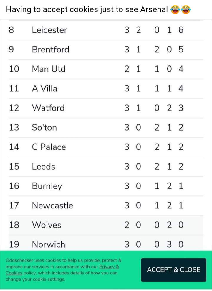Screen dimensions: 212x291
Task: Select the Leicester row in the table
Action: 106,30
